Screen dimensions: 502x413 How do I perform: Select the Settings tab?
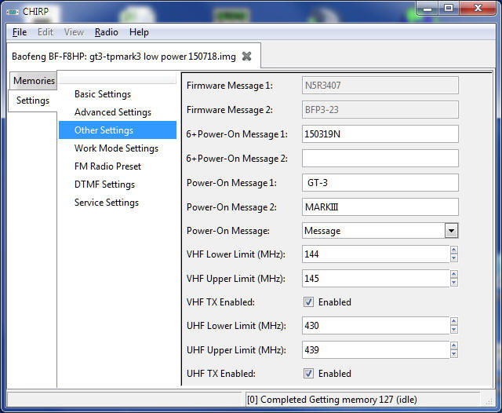33,101
